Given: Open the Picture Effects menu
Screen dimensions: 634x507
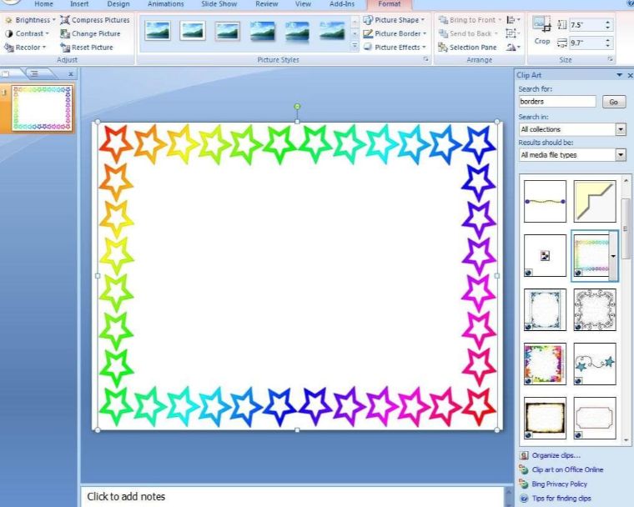Looking at the screenshot, I should (394, 48).
